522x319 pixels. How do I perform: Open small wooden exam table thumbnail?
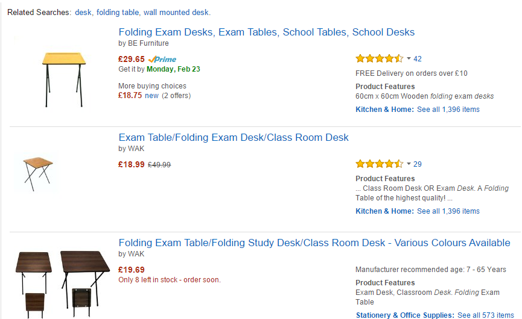pyautogui.click(x=38, y=173)
